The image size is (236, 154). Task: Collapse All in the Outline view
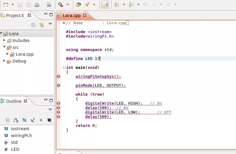tap(7, 120)
